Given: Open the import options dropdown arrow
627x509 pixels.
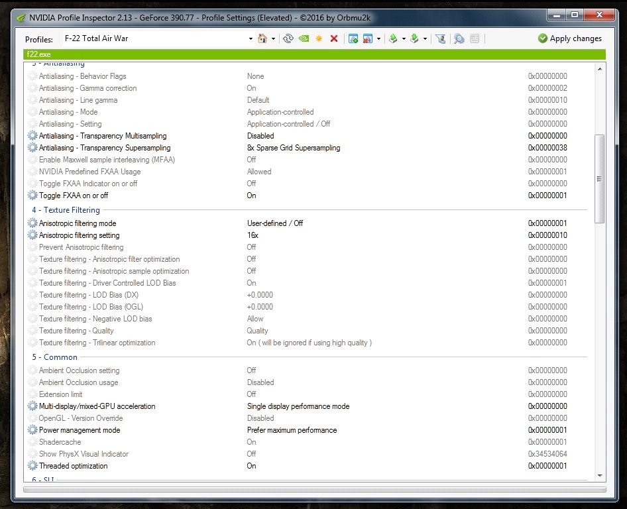Looking at the screenshot, I should tap(425, 39).
